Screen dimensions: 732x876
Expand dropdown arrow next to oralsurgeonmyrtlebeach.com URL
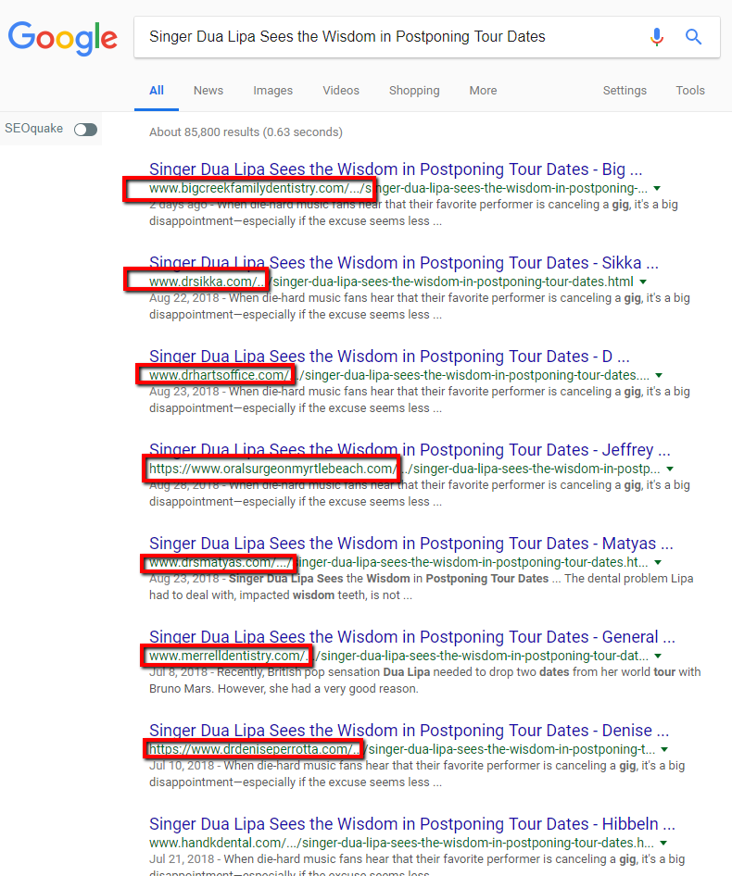click(670, 469)
